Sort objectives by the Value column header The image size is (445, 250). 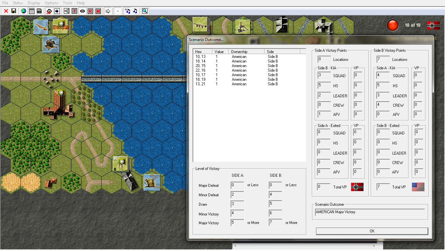(x=221, y=52)
